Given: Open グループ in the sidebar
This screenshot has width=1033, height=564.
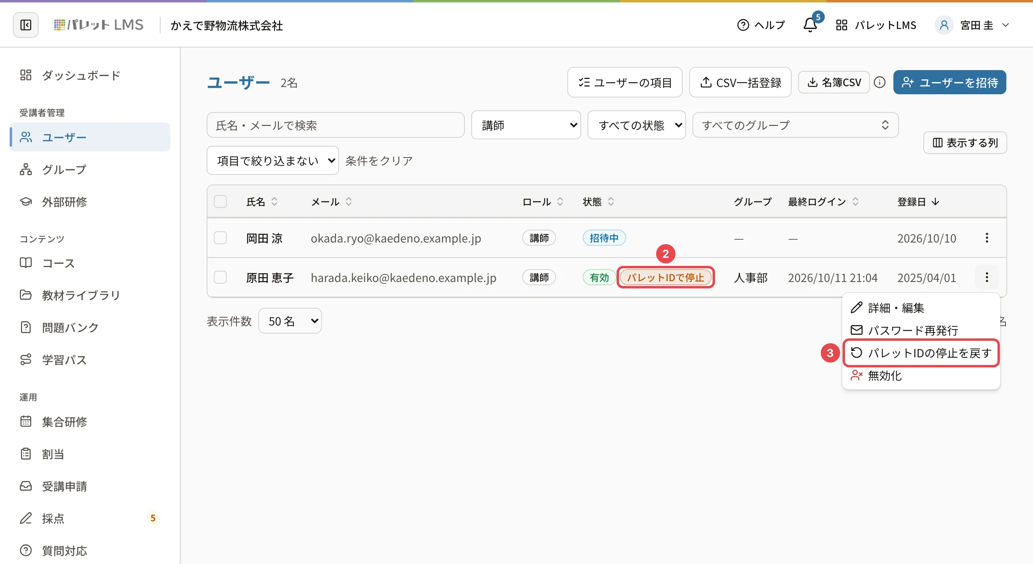Looking at the screenshot, I should [90, 169].
